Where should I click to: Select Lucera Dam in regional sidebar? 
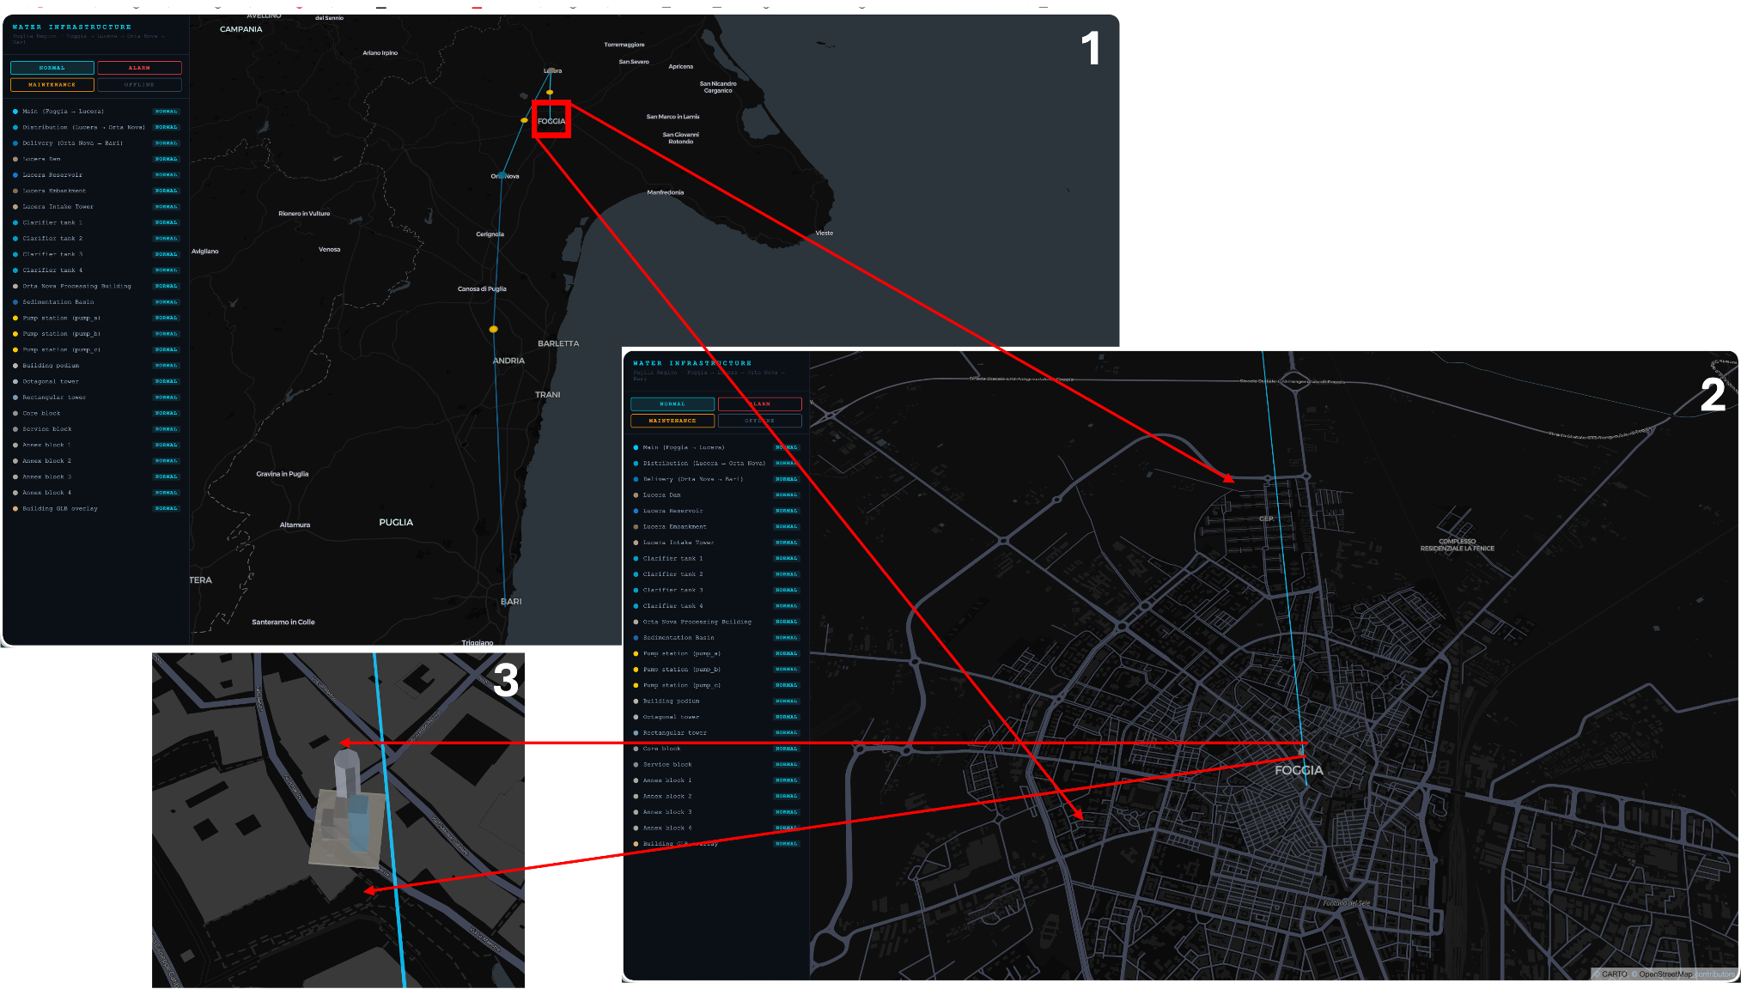tap(95, 159)
